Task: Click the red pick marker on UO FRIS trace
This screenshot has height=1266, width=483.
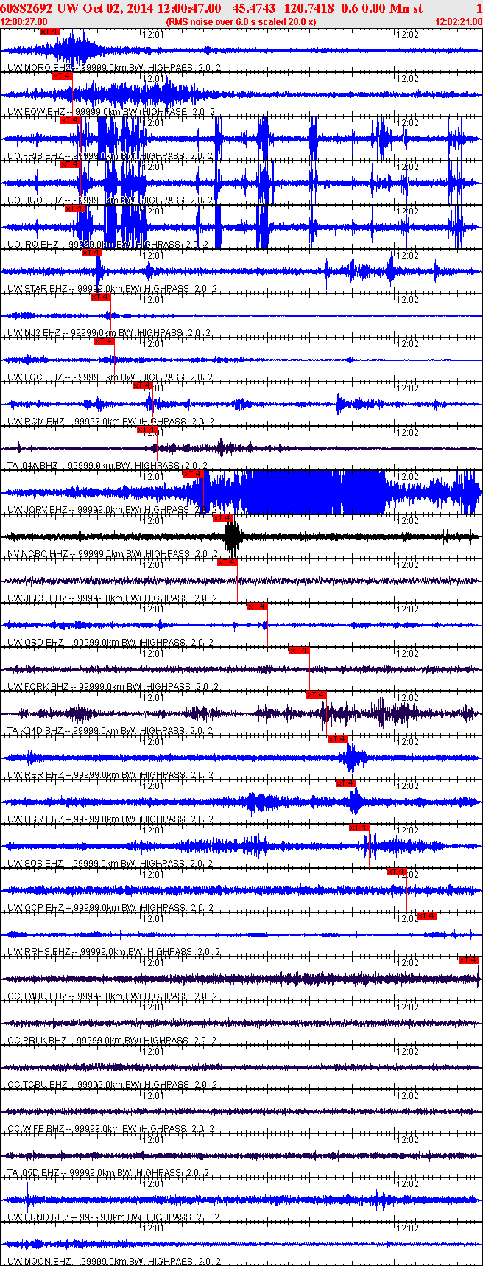Action: [70, 120]
